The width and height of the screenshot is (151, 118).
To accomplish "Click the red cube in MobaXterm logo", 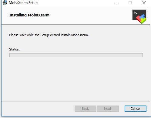I will tap(139, 19).
